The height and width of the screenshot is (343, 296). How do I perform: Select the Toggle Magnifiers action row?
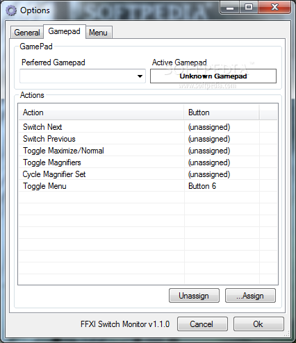(x=148, y=162)
